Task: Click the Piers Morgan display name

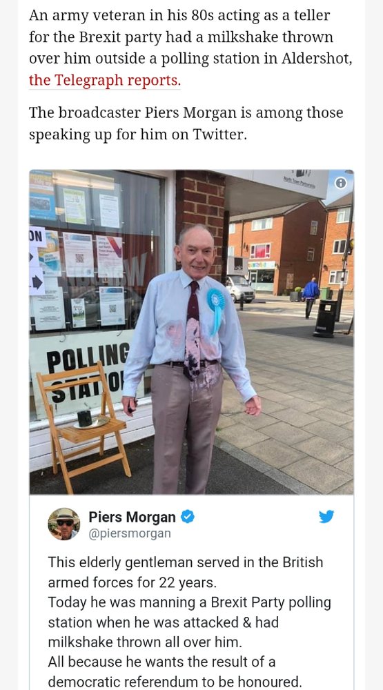Action: click(132, 517)
